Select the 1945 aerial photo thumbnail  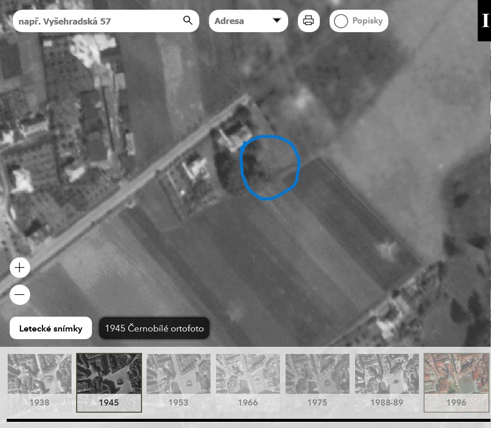coord(109,382)
